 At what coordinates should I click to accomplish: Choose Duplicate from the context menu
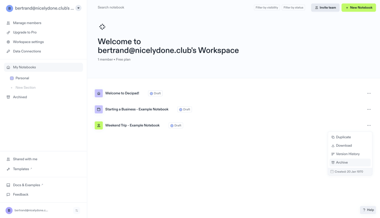point(343,137)
